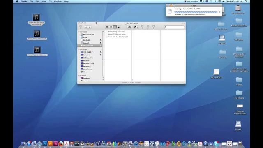Viewport: 263px width, 148px height.
Task: Eject the 192.168.1.7 shared server
Action: tap(100, 52)
